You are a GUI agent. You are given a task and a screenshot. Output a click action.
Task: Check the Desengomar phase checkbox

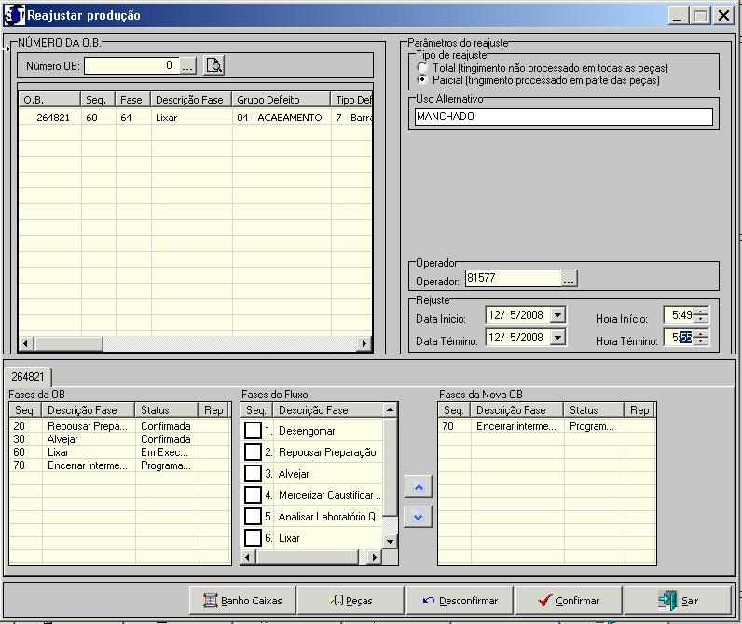[x=253, y=431]
